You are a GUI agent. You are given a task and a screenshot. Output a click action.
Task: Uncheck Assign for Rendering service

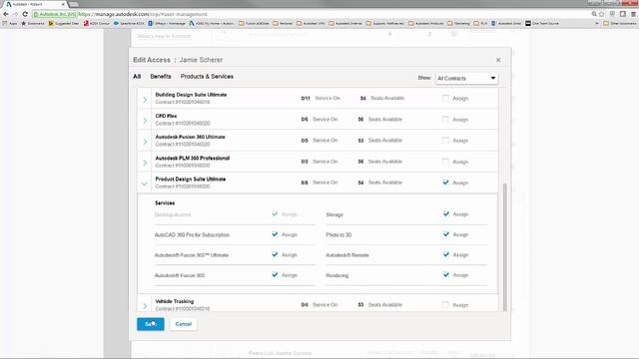446,275
